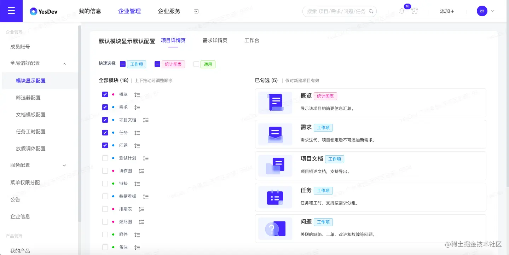Click the 需求 document icon in the card list
Viewport: 509px width, 255px height.
(275, 134)
